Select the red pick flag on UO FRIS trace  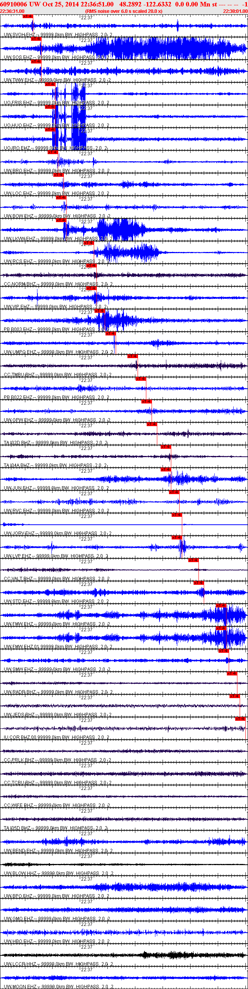pos(50,85)
